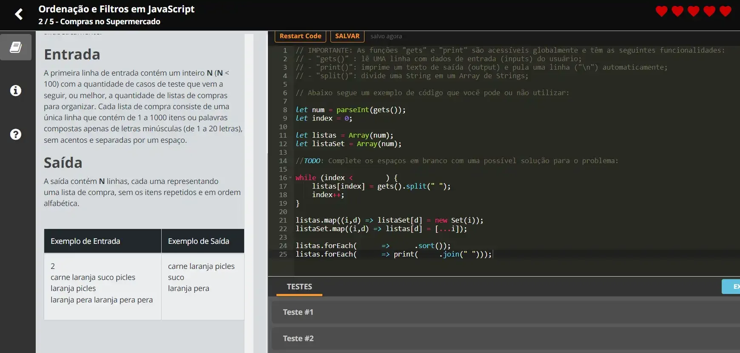Click the Restart Code button

(300, 36)
